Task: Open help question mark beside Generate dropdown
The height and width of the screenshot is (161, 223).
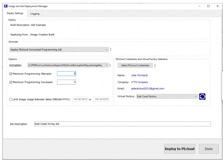Action: 110,50
